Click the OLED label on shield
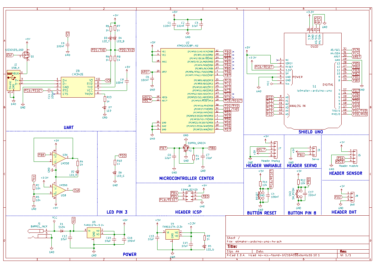 coord(314,46)
